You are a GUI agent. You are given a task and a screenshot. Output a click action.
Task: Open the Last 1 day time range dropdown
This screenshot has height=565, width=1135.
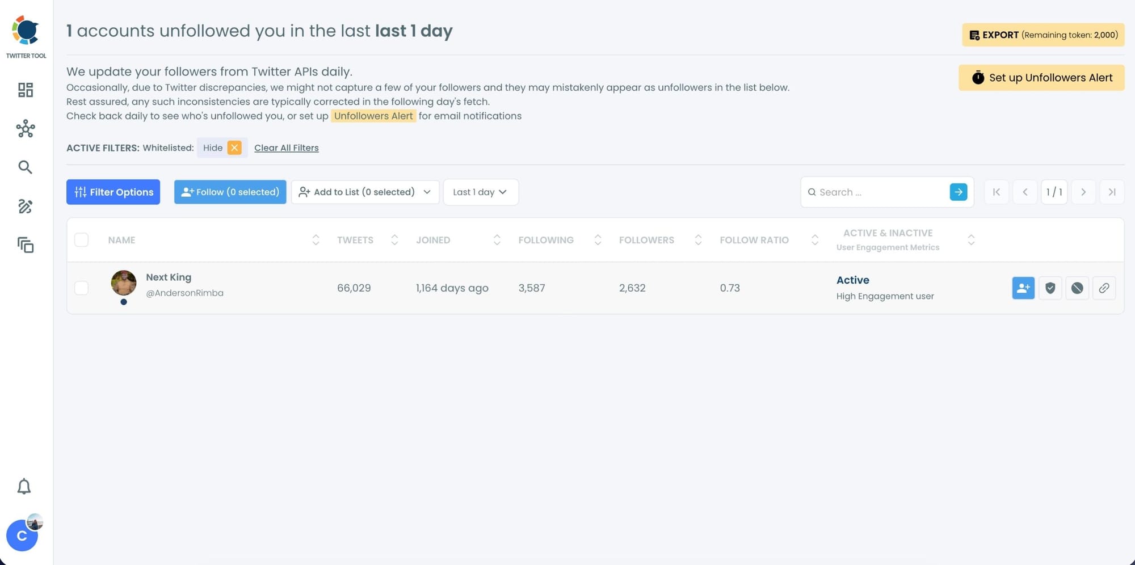pyautogui.click(x=480, y=192)
